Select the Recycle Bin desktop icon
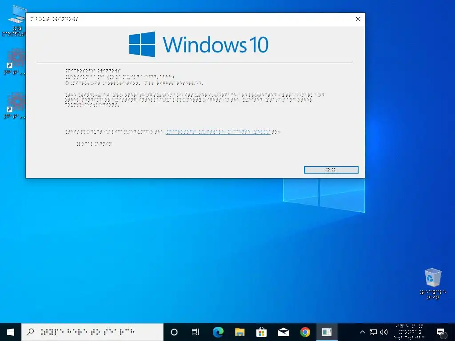Image resolution: width=455 pixels, height=341 pixels. (433, 283)
